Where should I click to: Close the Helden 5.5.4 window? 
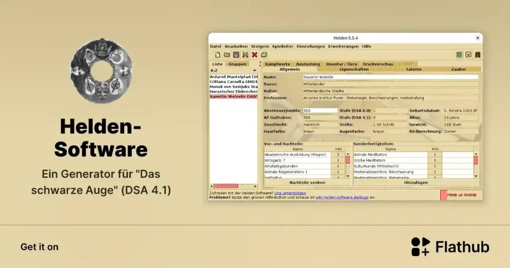point(478,38)
